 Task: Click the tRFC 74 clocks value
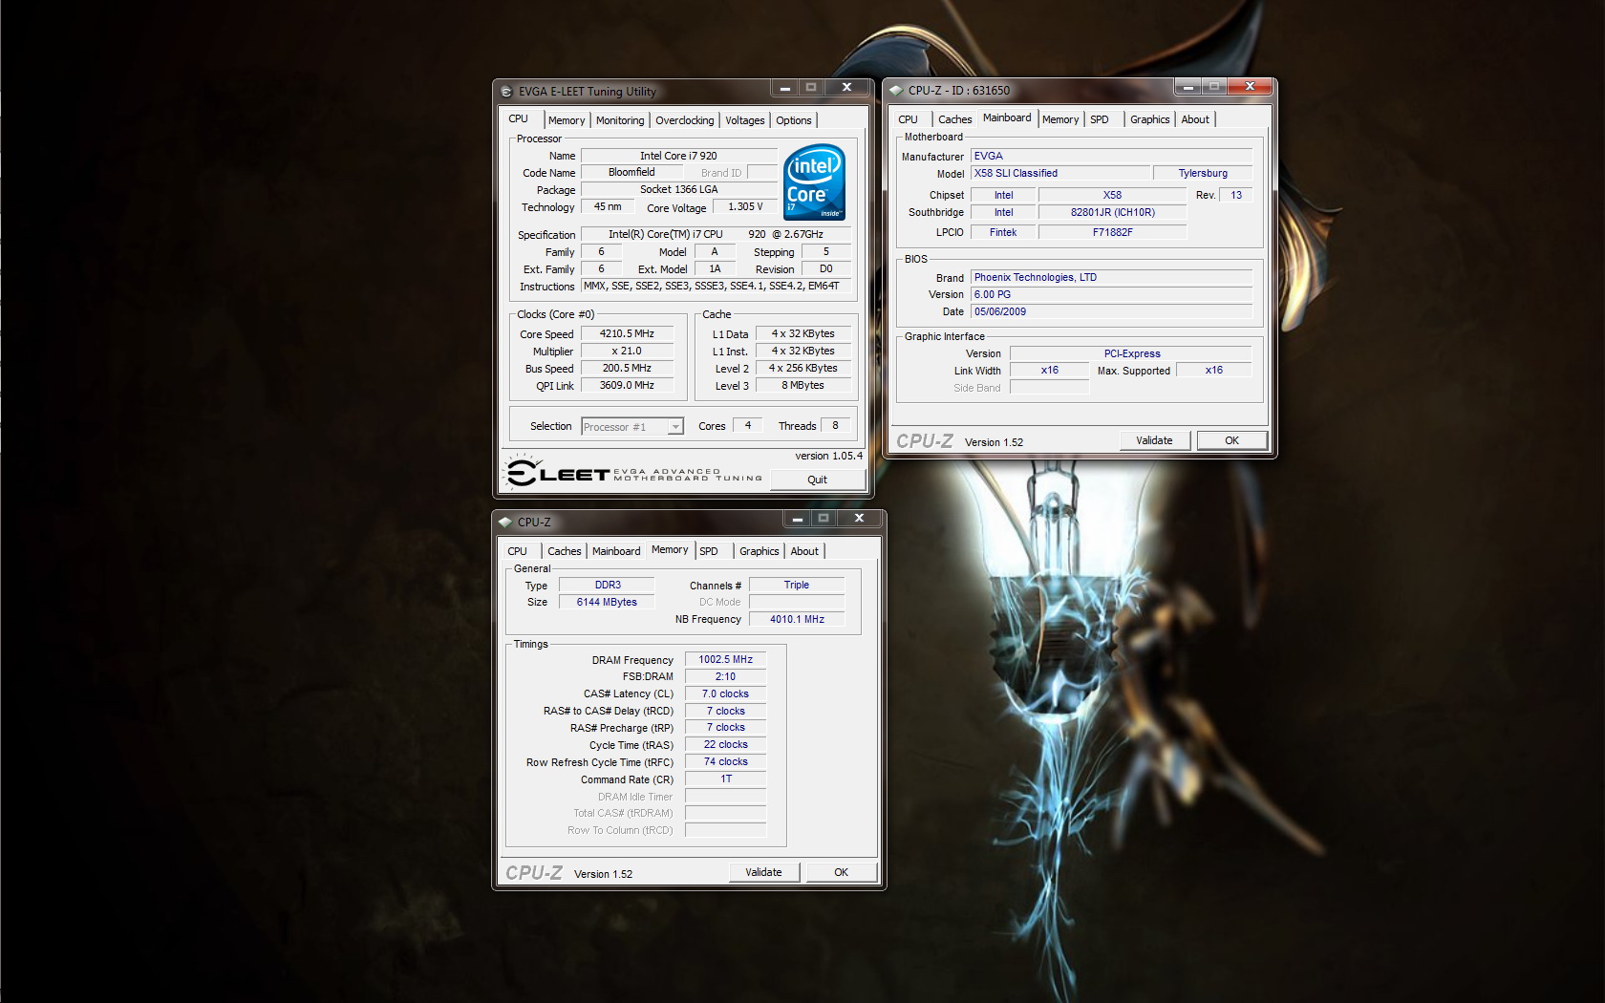coord(725,762)
